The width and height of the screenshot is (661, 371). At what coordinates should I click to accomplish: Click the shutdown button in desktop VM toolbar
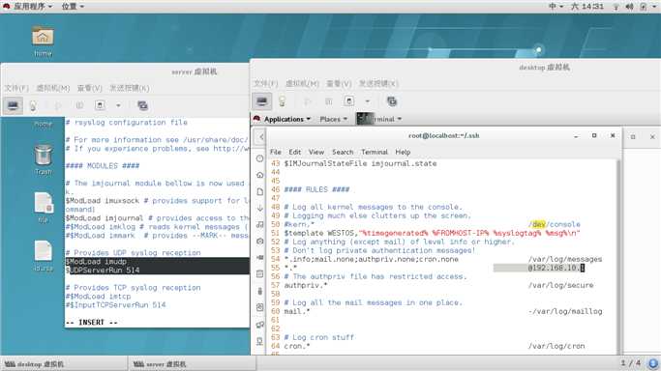coord(349,100)
